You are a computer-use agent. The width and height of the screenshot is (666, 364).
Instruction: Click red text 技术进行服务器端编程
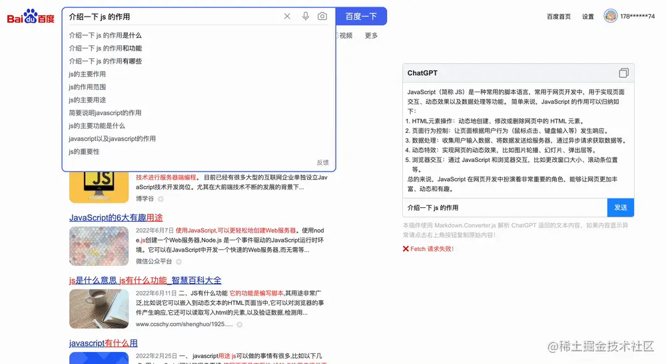tap(166, 177)
